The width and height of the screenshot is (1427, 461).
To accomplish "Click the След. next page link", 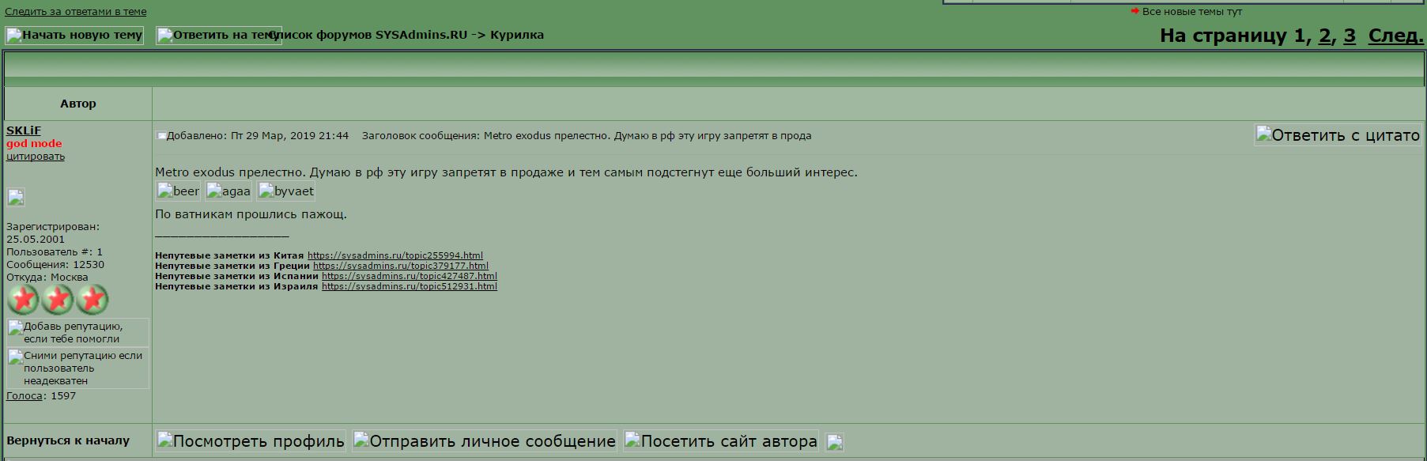I will (1395, 36).
